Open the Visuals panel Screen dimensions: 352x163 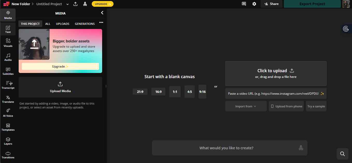tap(8, 43)
